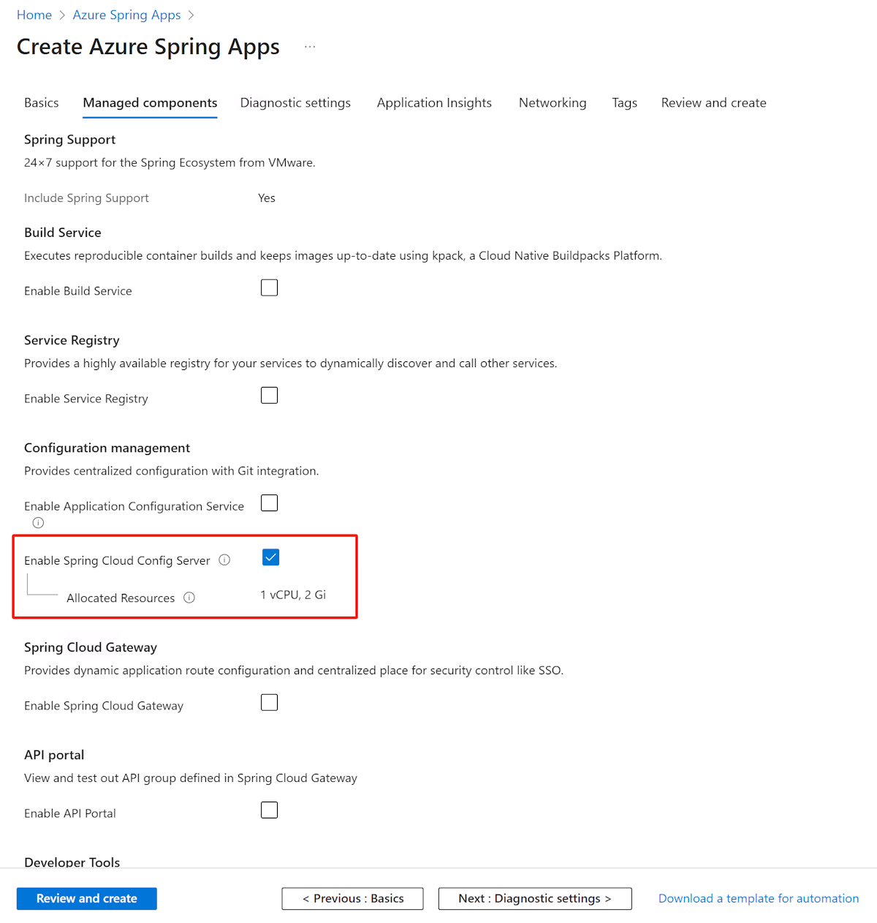Open the Tags tab

[624, 103]
